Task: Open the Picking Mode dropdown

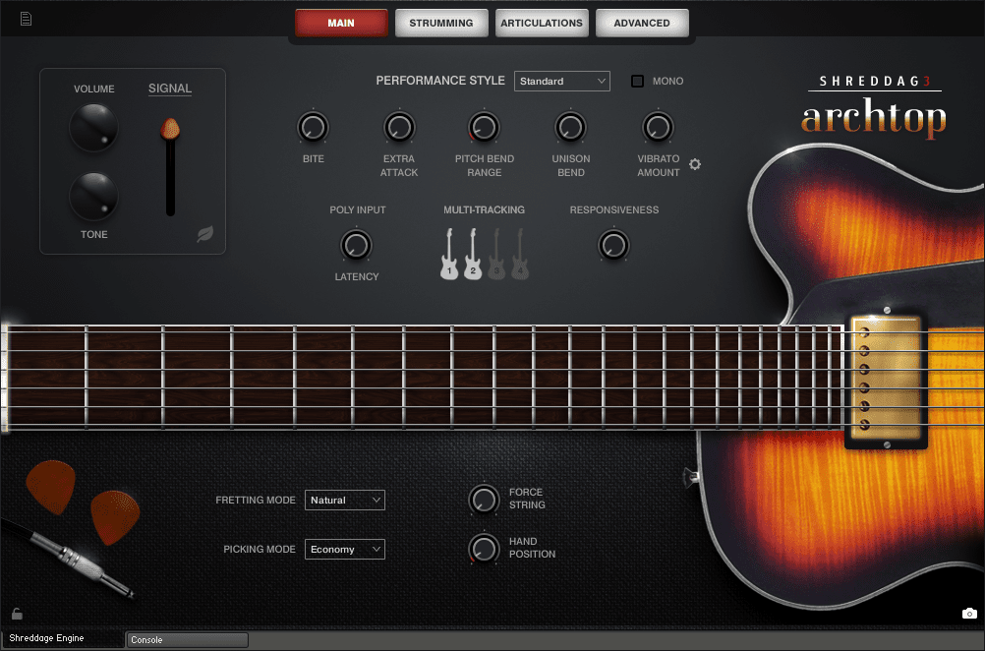Action: point(344,549)
